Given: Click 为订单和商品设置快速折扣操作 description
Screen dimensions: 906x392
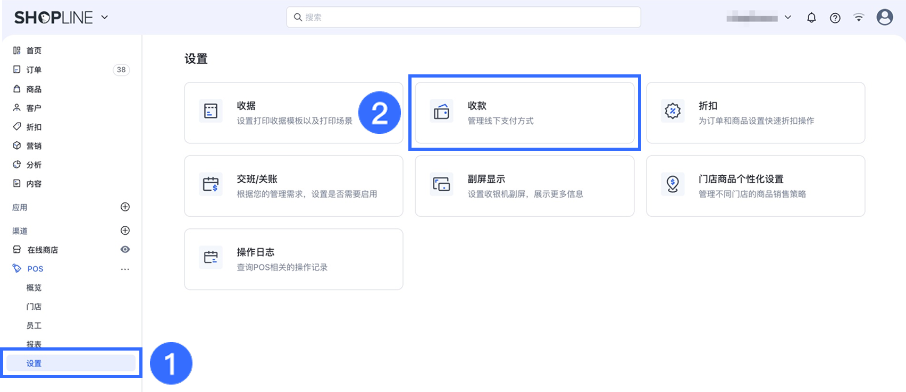Looking at the screenshot, I should coord(757,121).
